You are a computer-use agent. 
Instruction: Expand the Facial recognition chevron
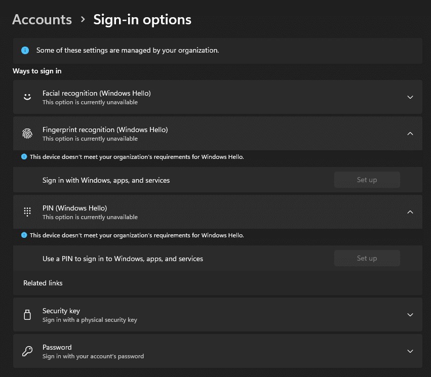[x=410, y=97]
